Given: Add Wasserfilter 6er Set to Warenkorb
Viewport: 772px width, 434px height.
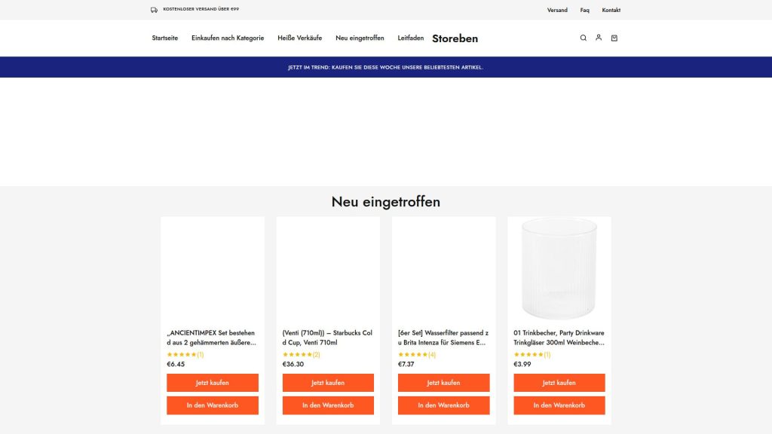Looking at the screenshot, I should coord(443,405).
